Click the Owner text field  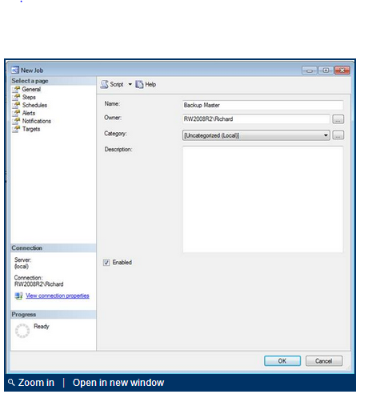click(256, 119)
